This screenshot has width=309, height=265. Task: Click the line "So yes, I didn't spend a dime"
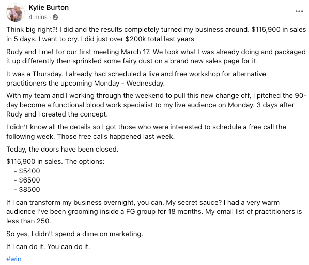tap(75, 234)
